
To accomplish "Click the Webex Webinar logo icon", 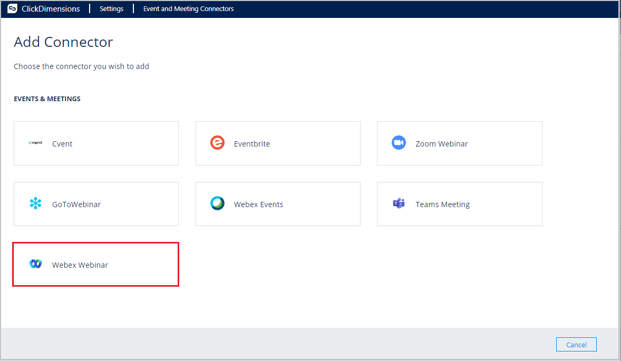I will tap(36, 264).
